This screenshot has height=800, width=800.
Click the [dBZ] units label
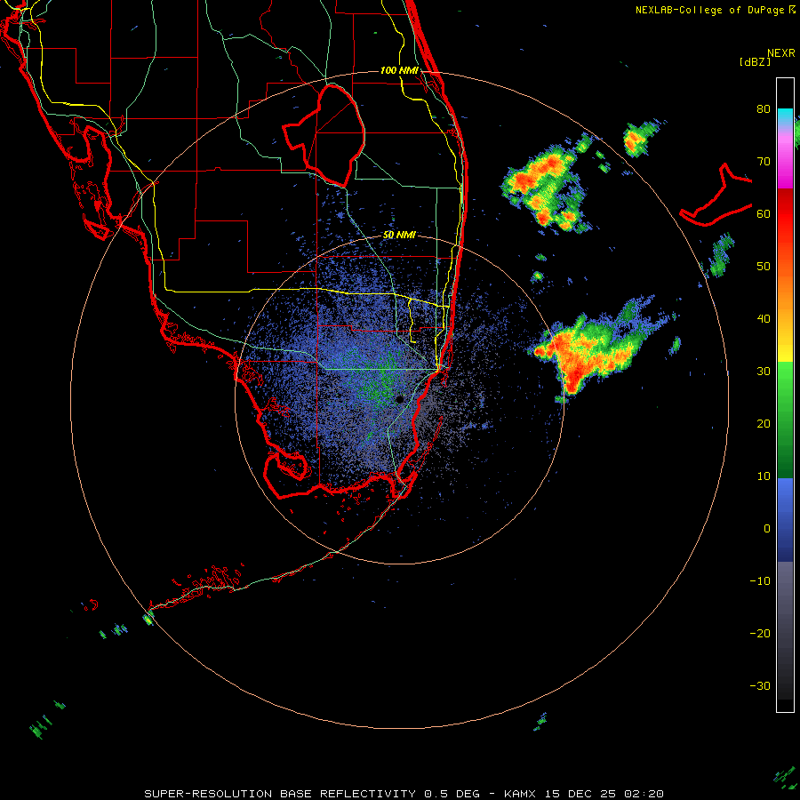(x=755, y=61)
